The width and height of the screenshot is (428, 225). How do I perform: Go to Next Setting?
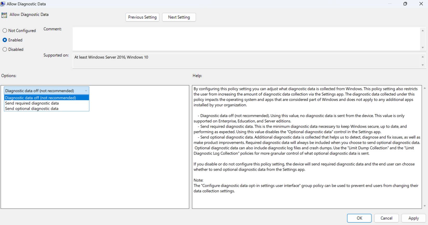(179, 17)
